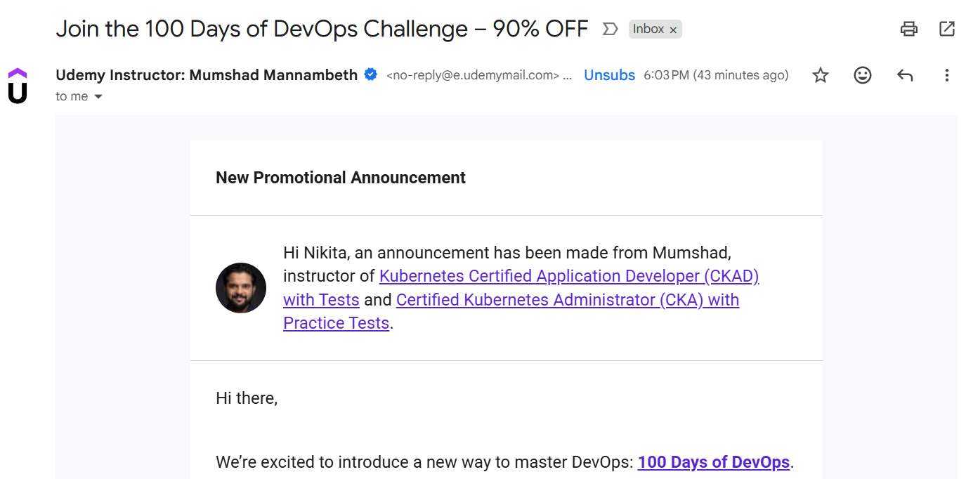Viewport: 966px width, 479px height.
Task: Star this Udemy email
Action: click(821, 75)
